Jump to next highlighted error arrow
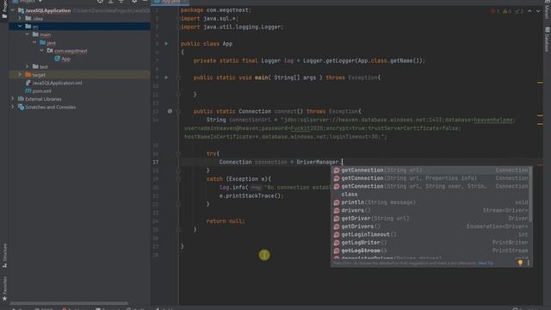Image resolution: width=551 pixels, height=310 pixels. click(x=537, y=11)
